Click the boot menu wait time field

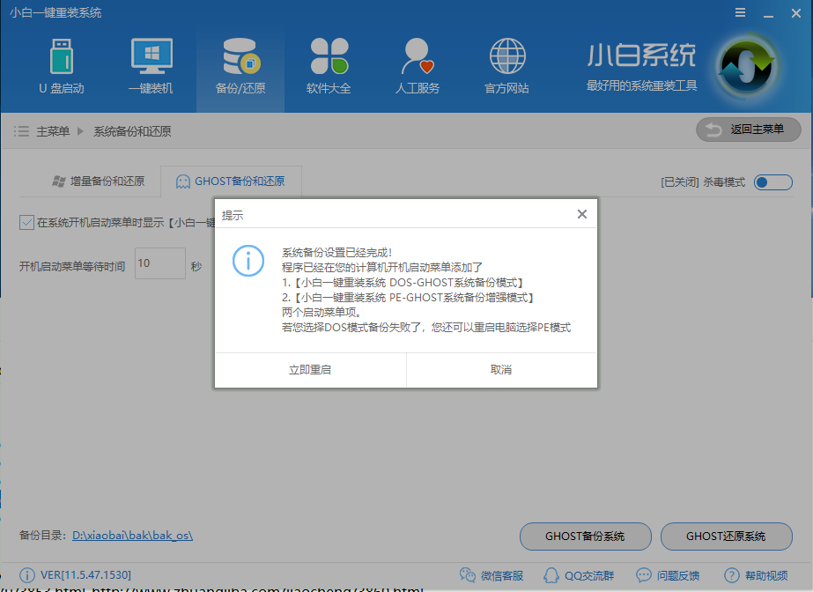pyautogui.click(x=159, y=263)
